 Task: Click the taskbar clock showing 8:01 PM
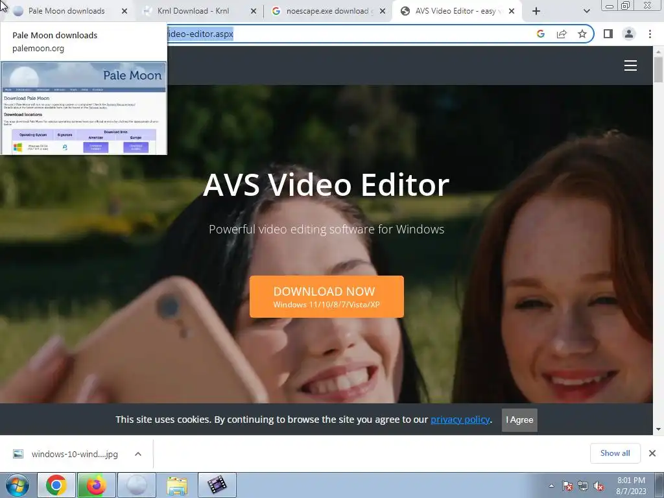[x=631, y=486]
